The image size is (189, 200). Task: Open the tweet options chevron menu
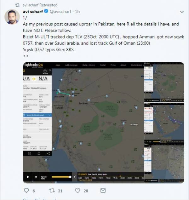pyautogui.click(x=182, y=12)
